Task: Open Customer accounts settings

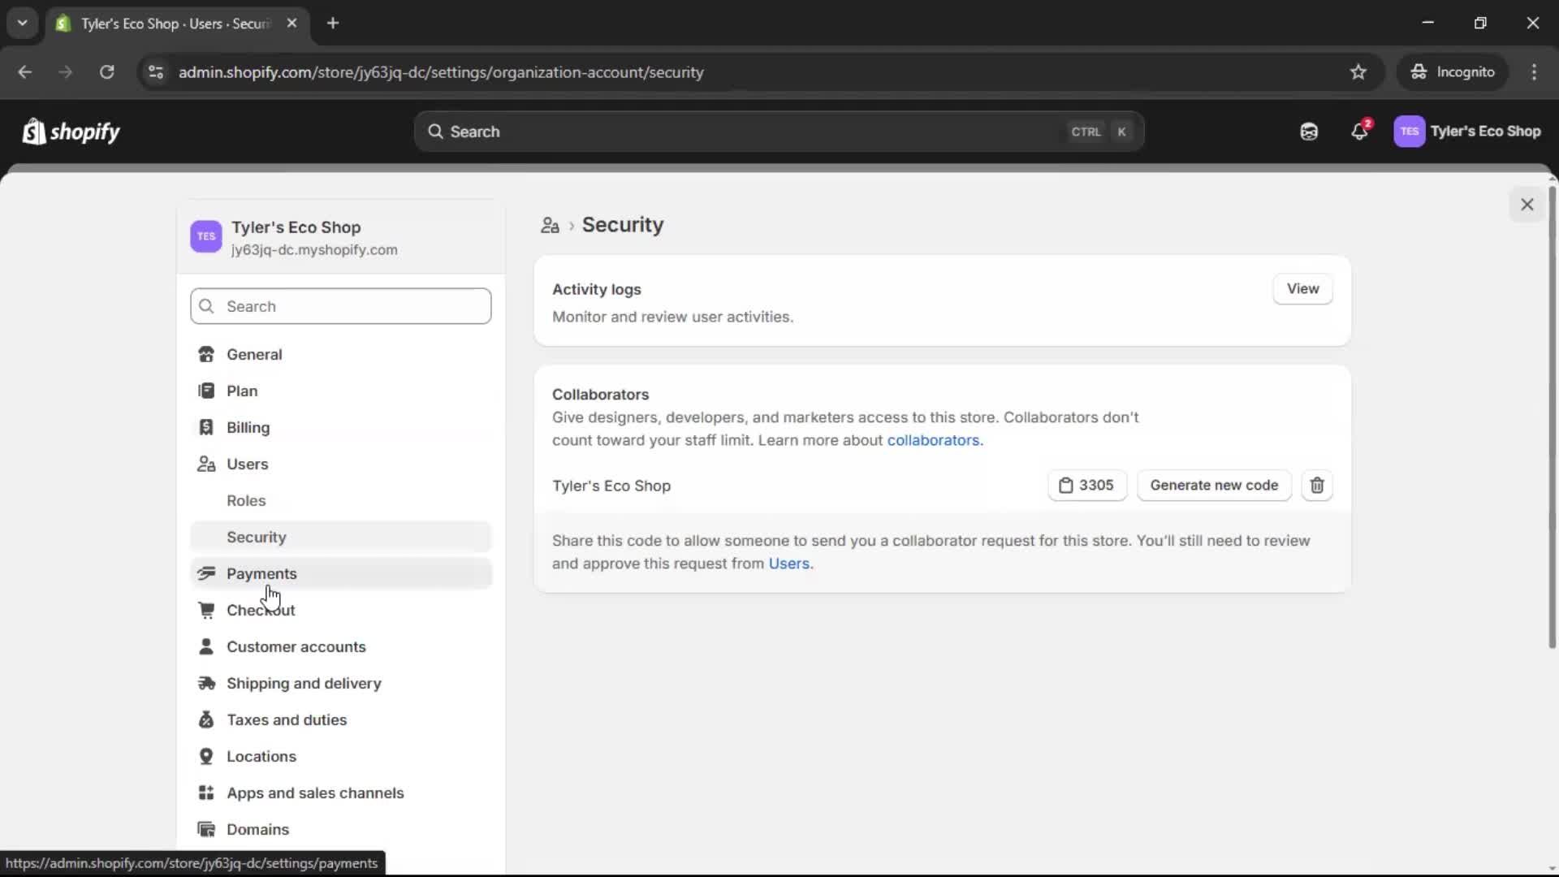Action: pyautogui.click(x=297, y=646)
